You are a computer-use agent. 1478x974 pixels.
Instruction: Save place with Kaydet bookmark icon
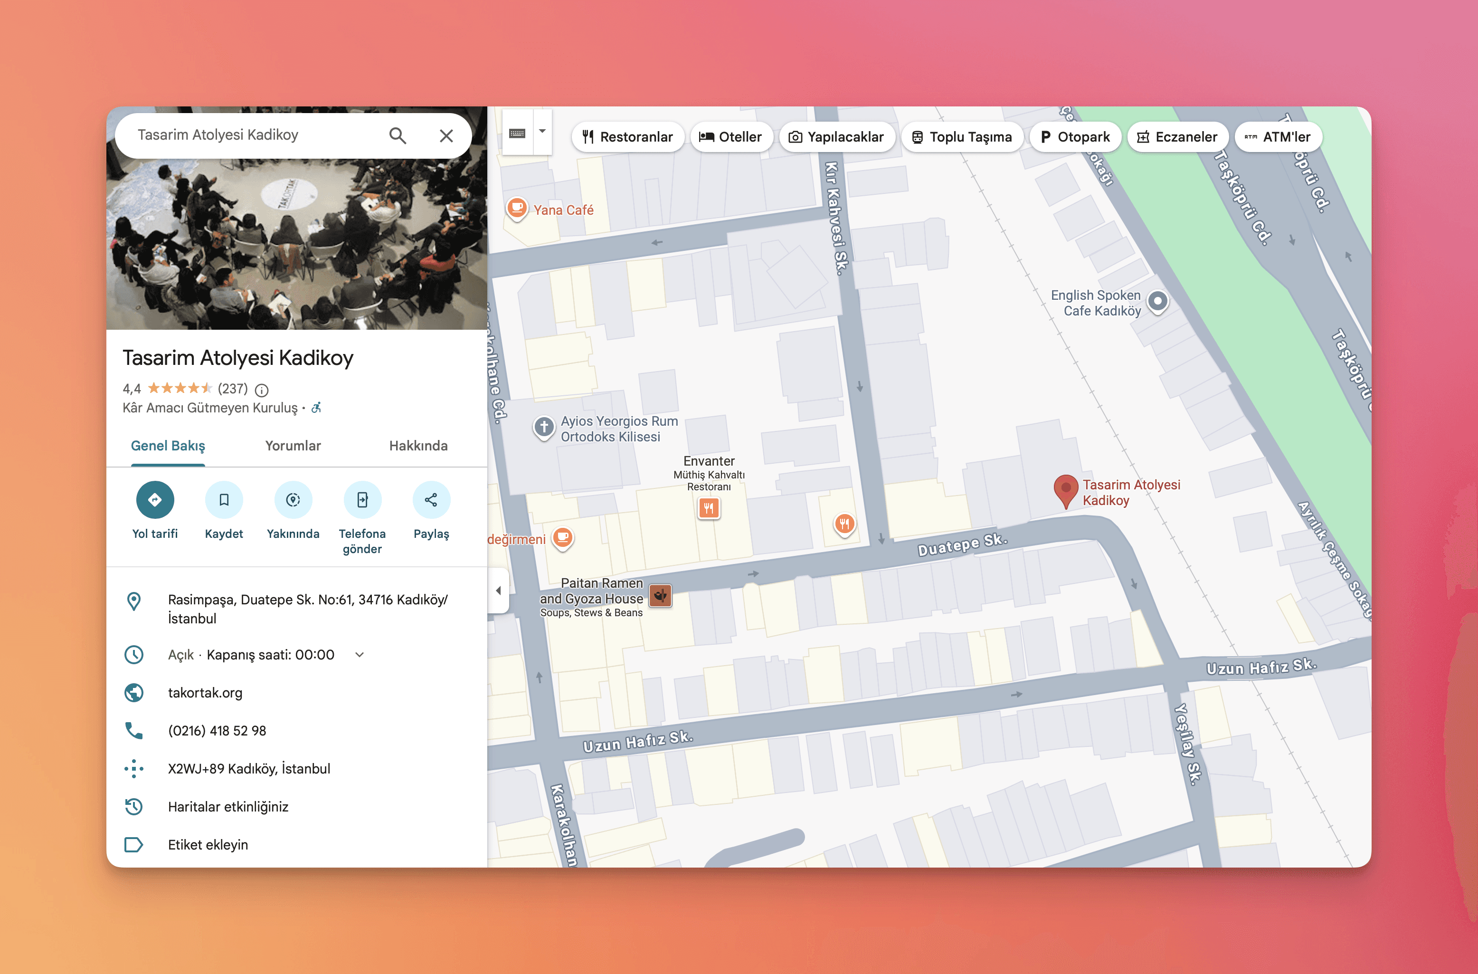(224, 499)
